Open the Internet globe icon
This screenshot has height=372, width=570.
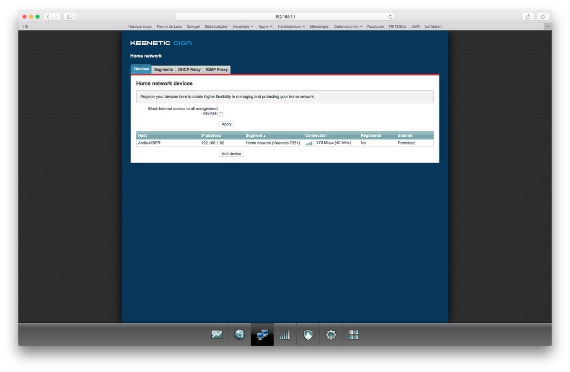(239, 335)
